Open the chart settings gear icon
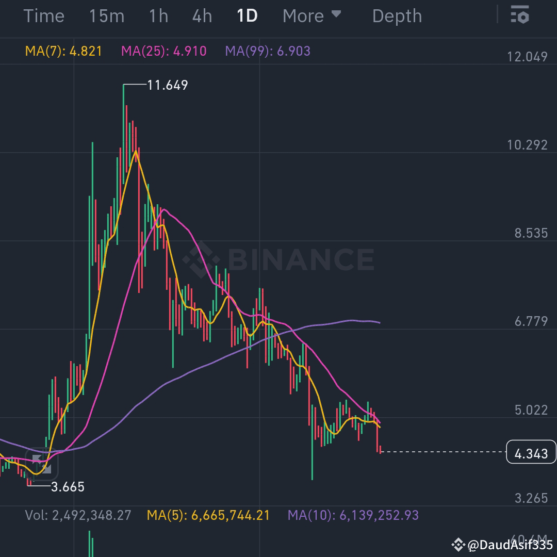Viewport: 557px width, 557px height. (x=521, y=15)
